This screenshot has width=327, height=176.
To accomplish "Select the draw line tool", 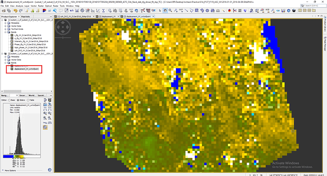I will 186,10.
